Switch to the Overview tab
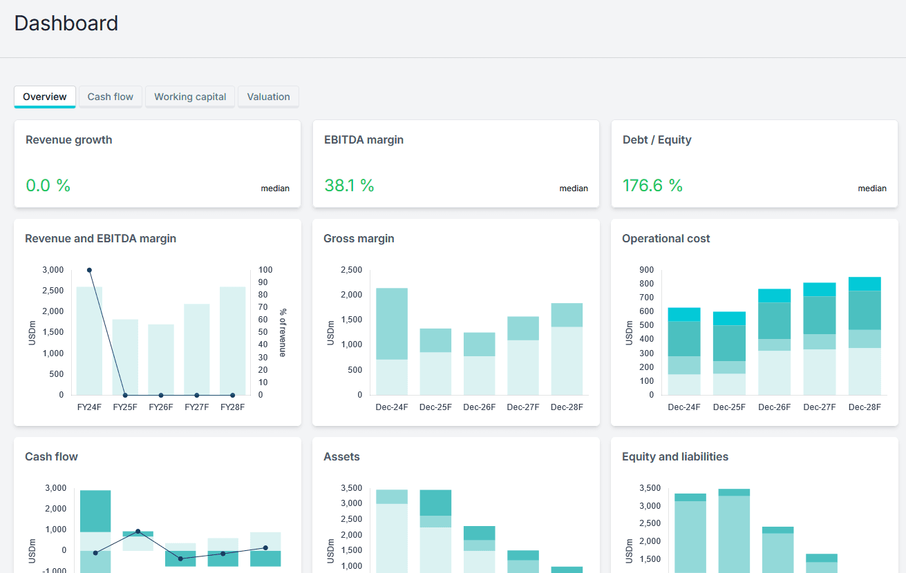This screenshot has height=573, width=906. 45,97
